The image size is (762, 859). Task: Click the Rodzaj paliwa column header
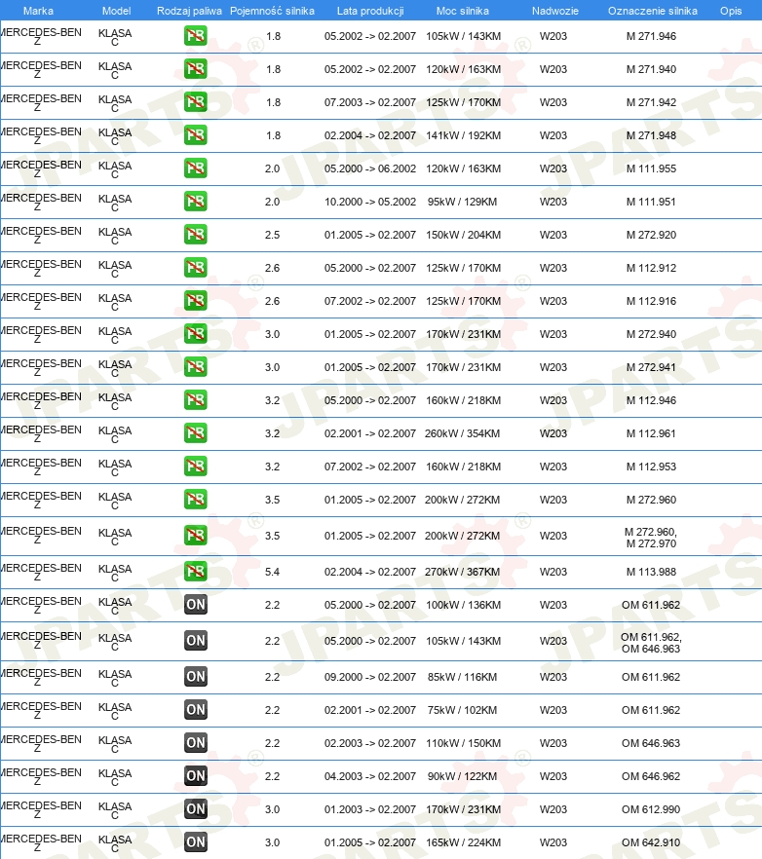189,11
